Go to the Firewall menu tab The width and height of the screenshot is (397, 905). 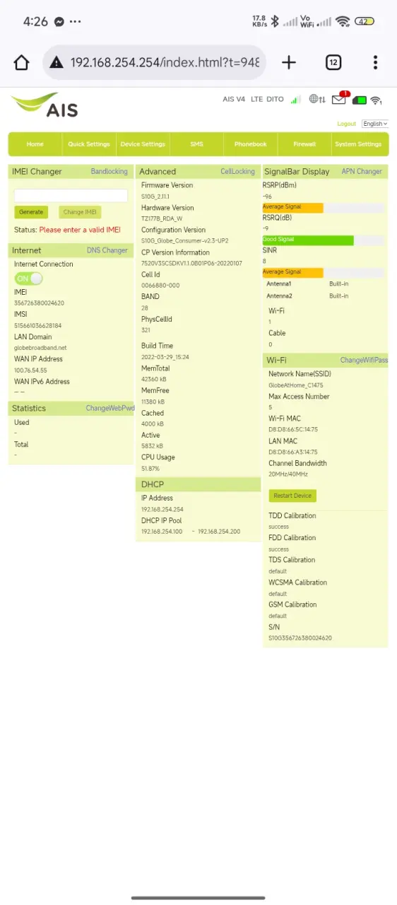coord(304,144)
